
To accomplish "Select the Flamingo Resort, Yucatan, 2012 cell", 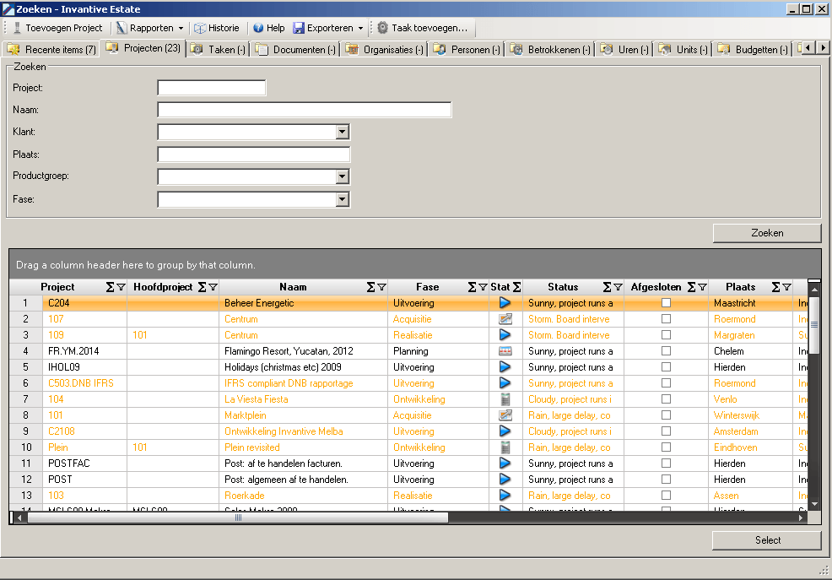I will click(x=303, y=351).
